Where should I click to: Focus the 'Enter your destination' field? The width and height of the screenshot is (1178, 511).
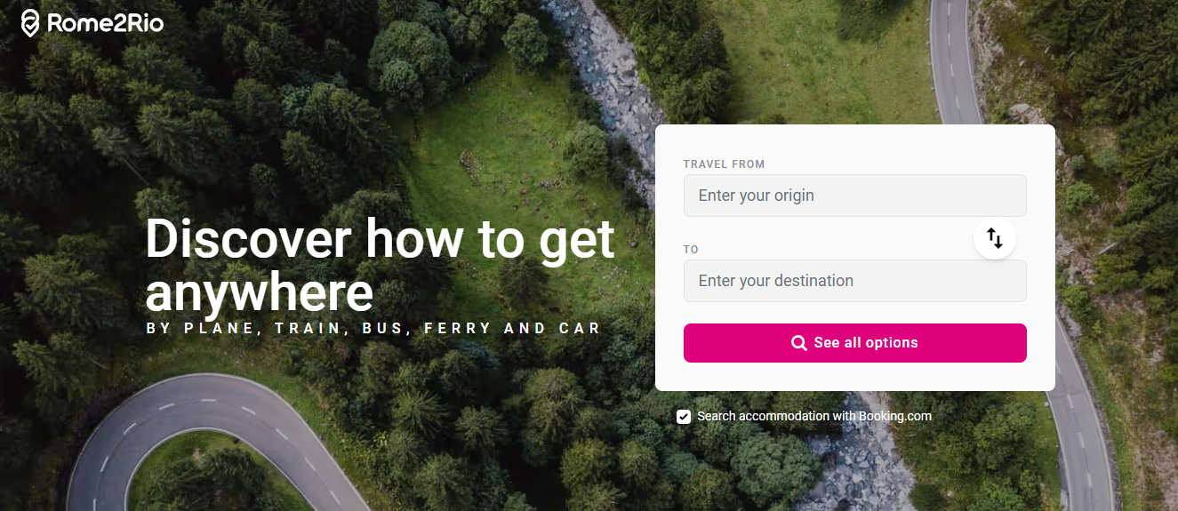[x=855, y=281]
